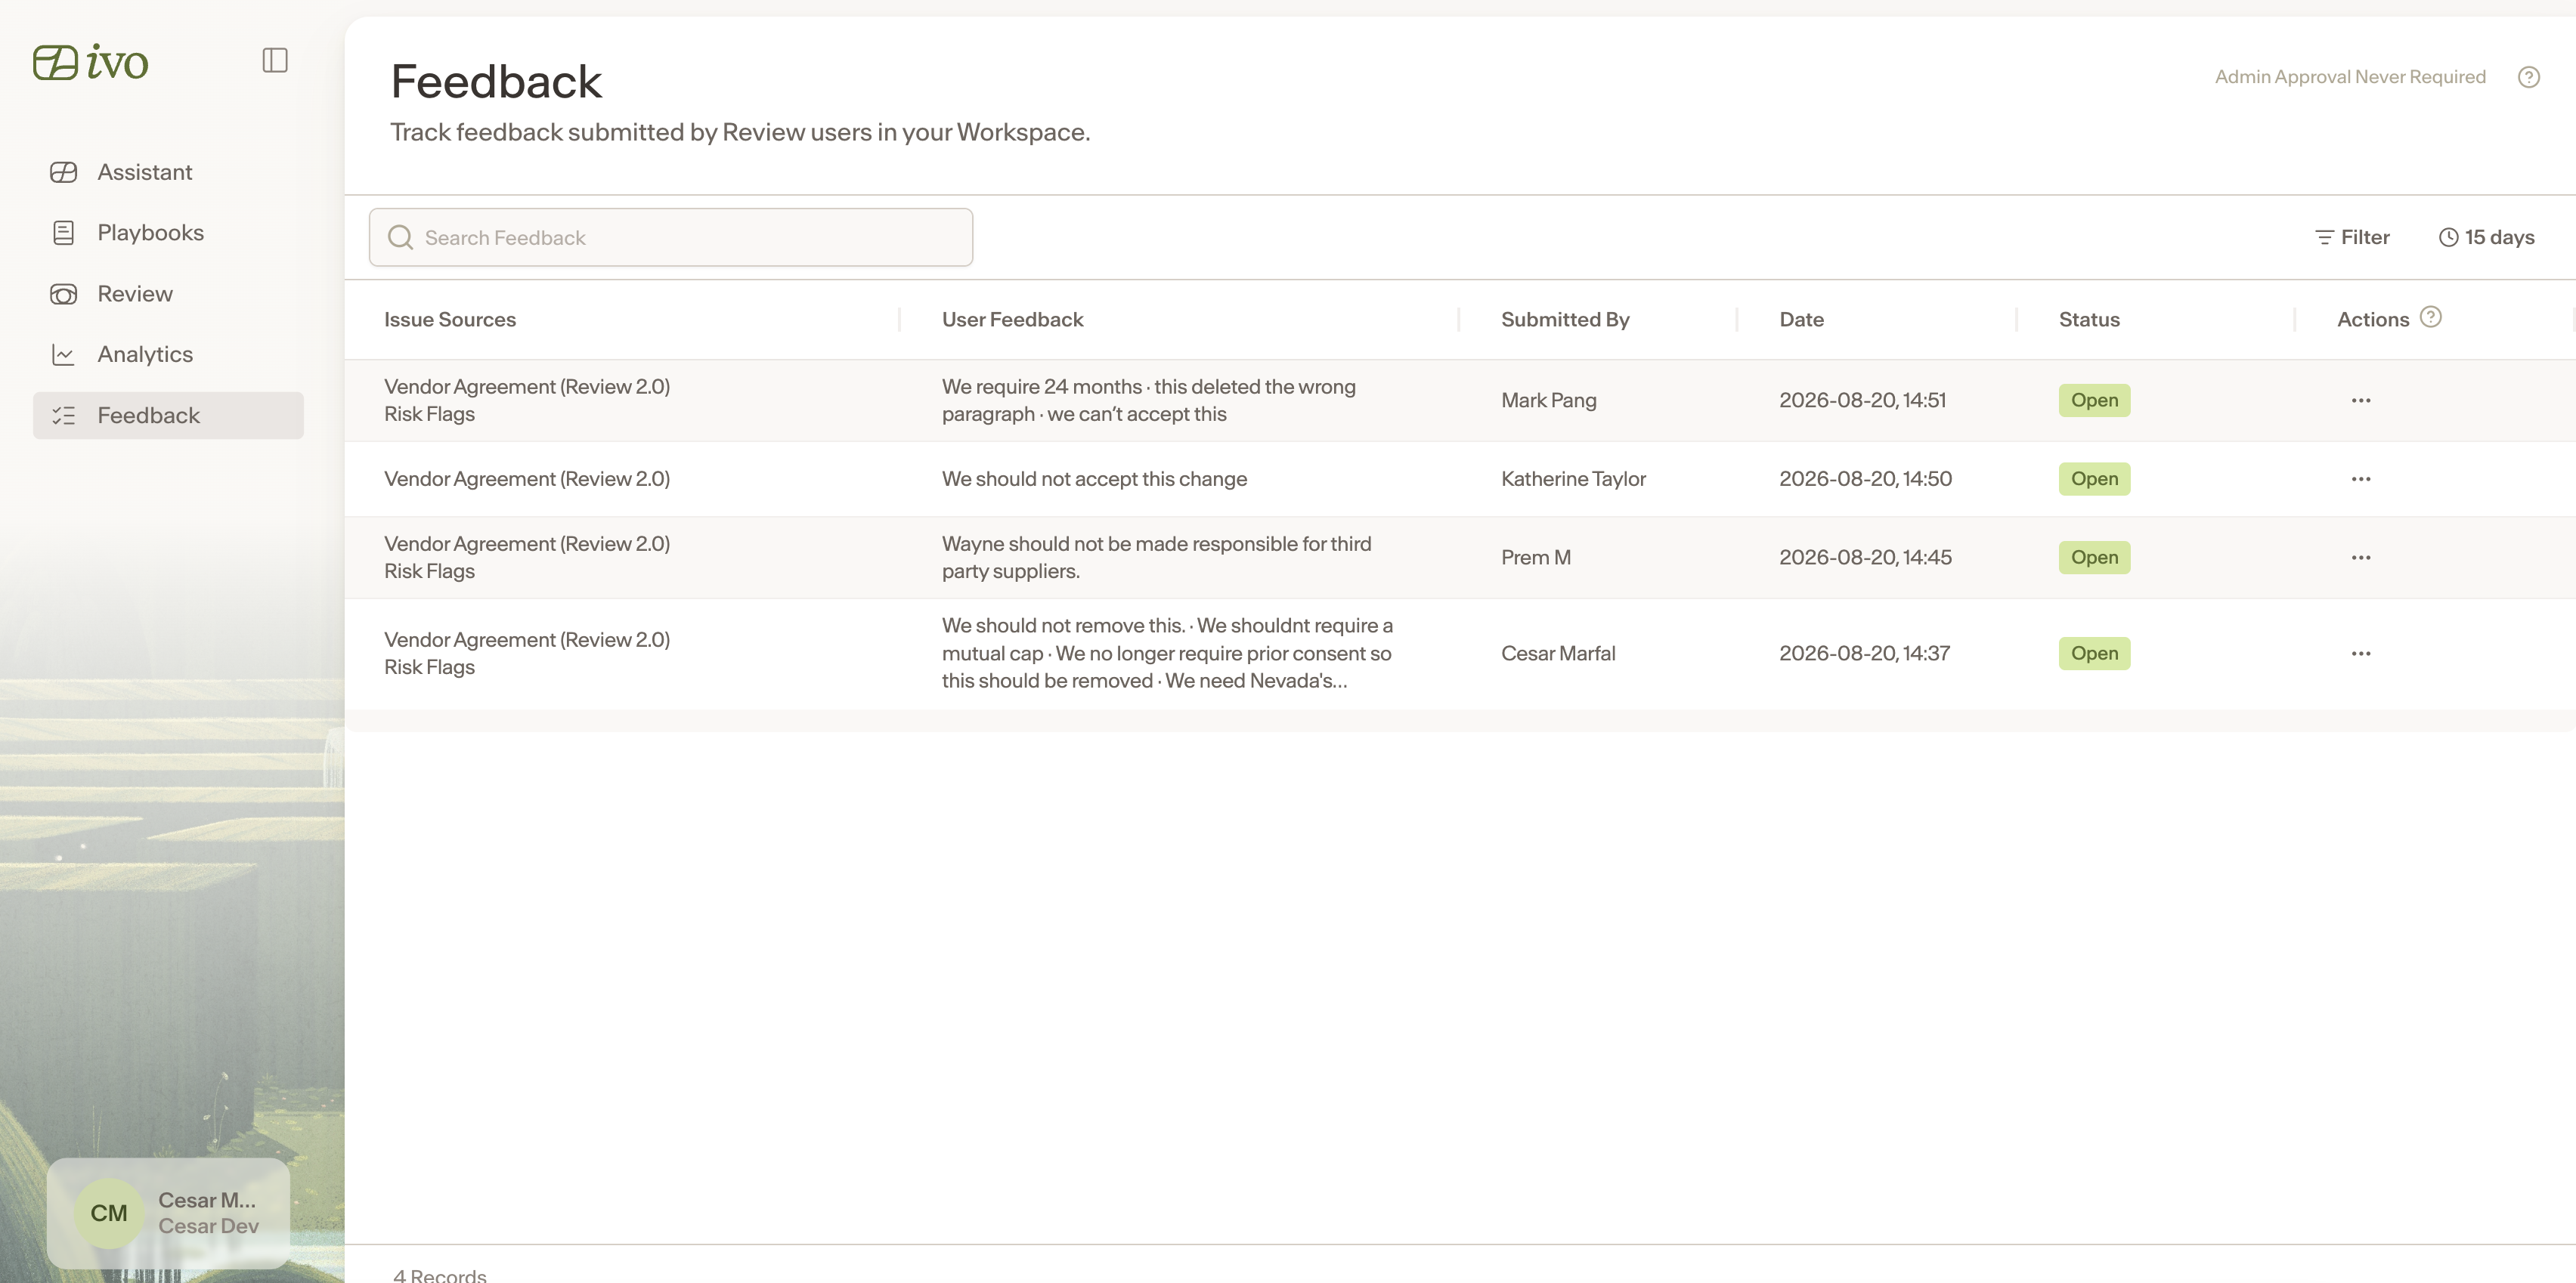Collapse the sidebar panel
This screenshot has width=2576, height=1283.
point(275,61)
